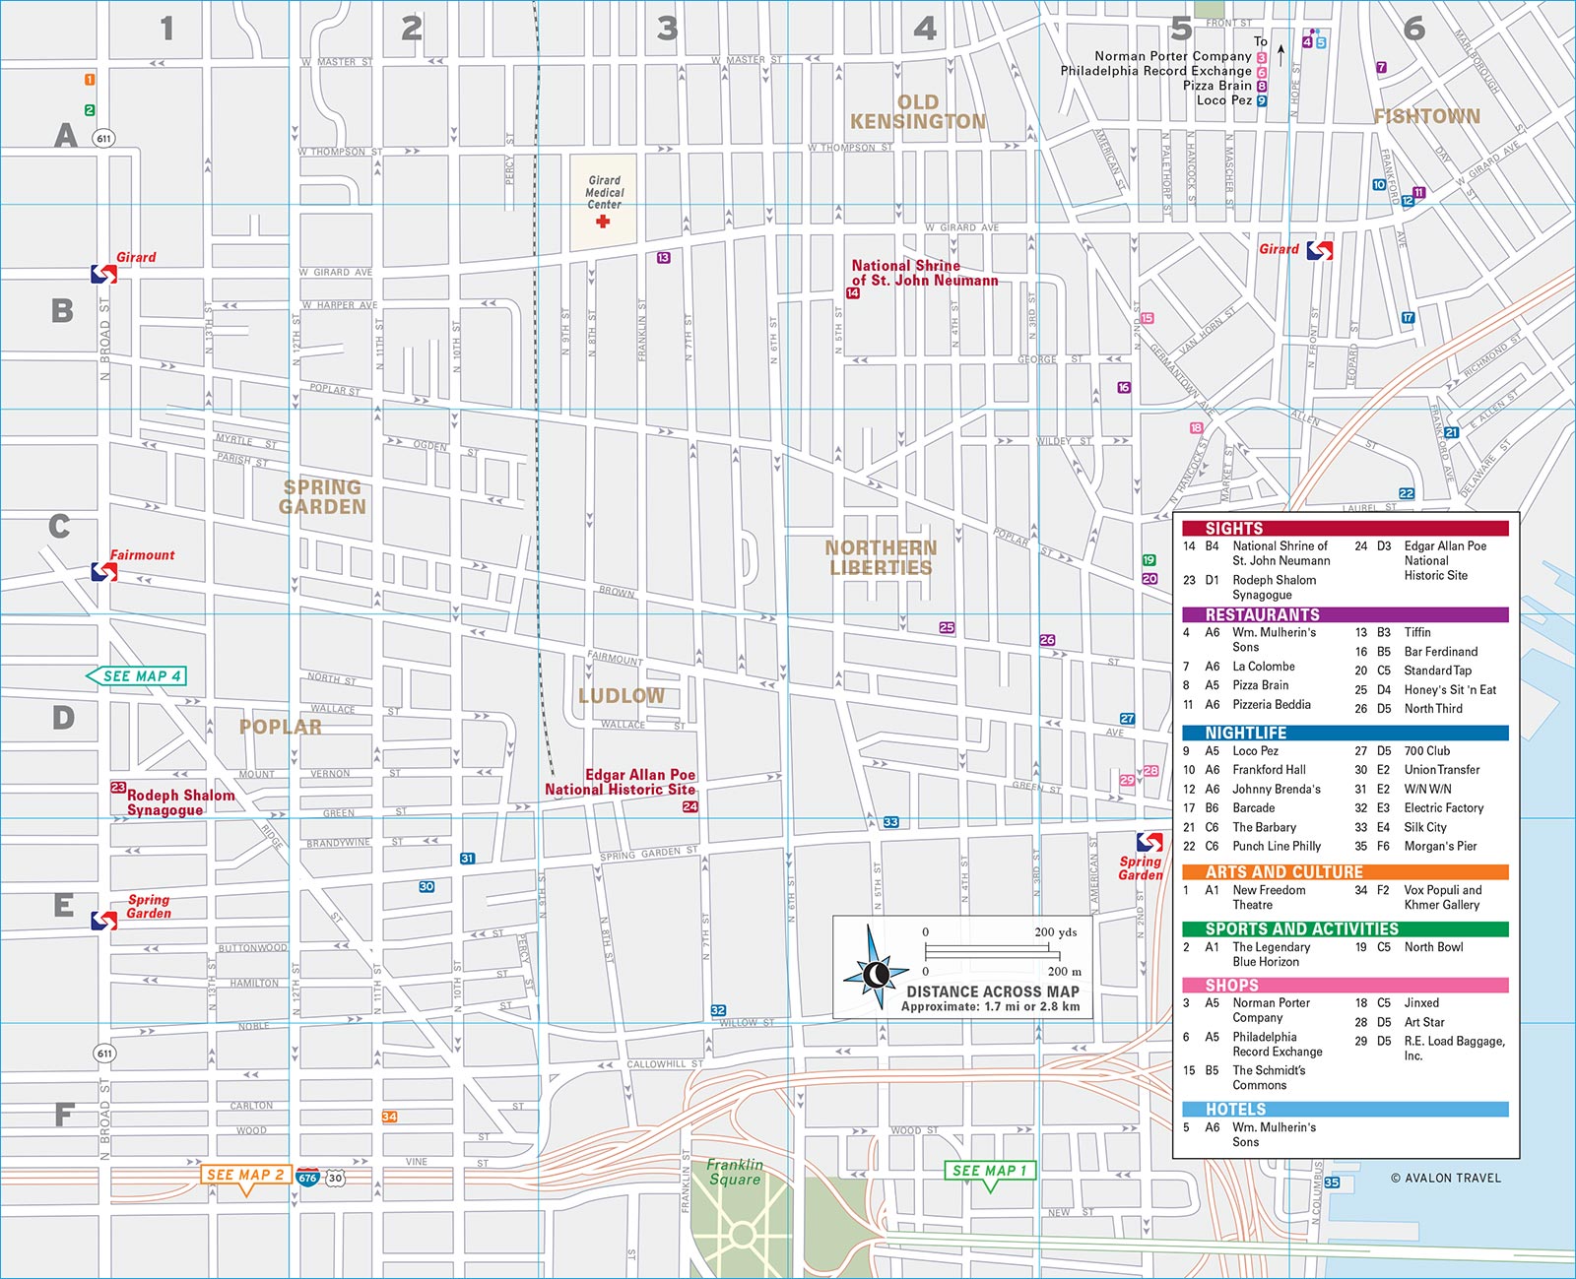Click purple marker 11 near W Girard Ave

coord(1418,193)
